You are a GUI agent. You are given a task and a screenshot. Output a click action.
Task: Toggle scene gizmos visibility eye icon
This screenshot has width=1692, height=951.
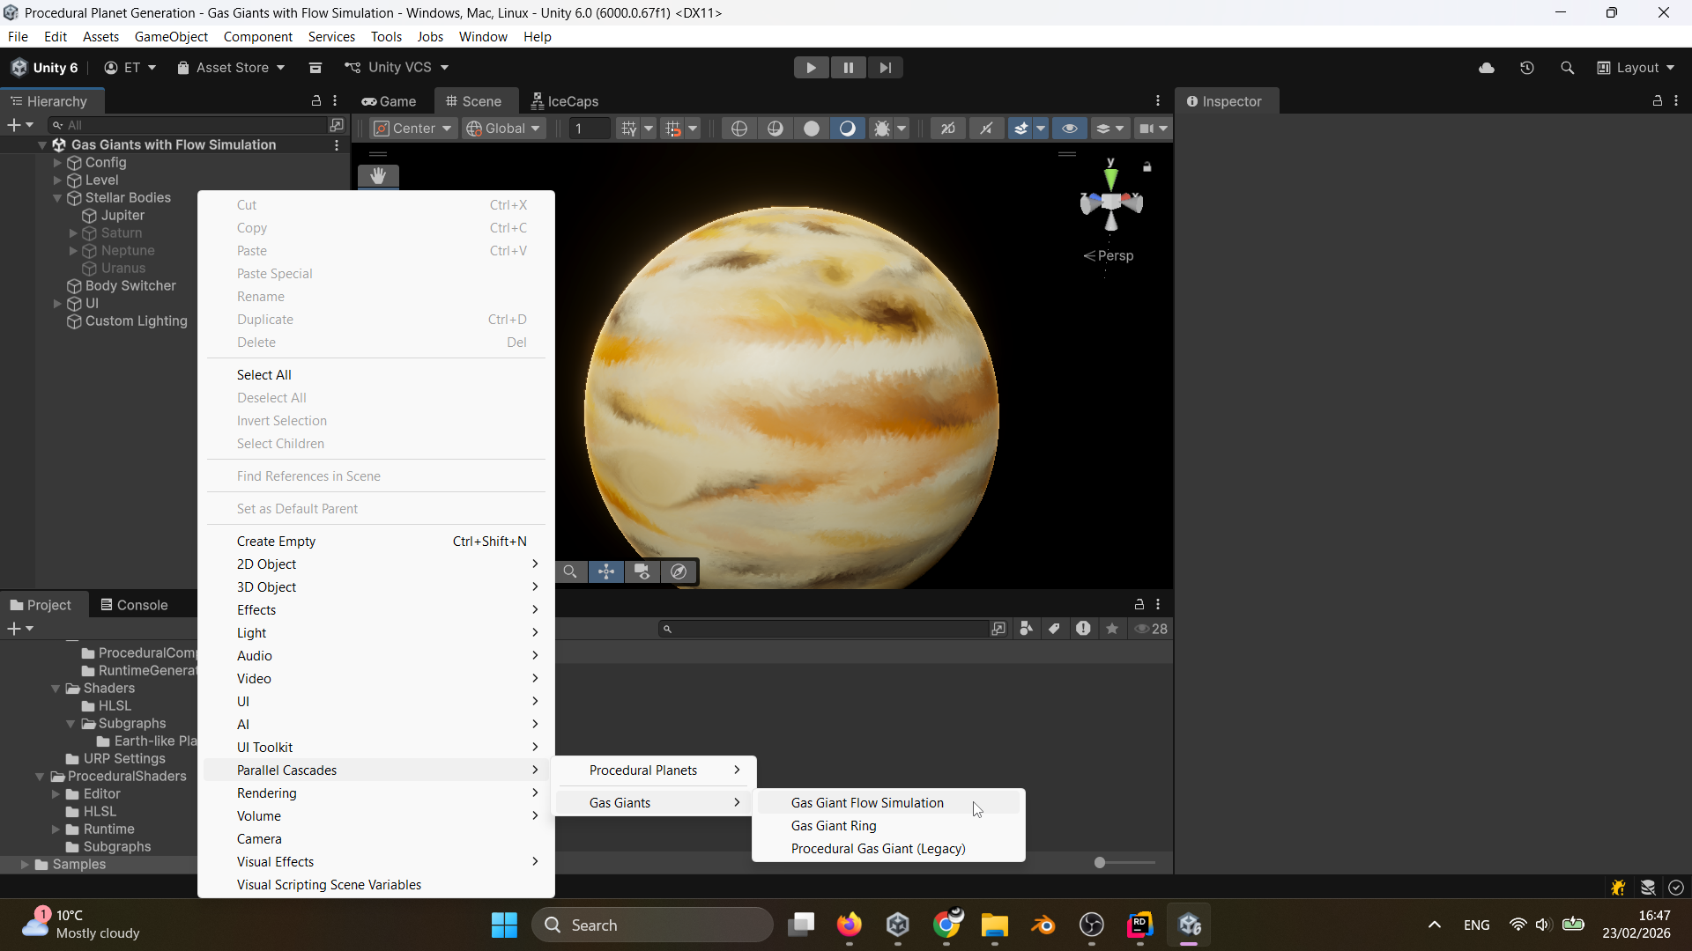1070,129
